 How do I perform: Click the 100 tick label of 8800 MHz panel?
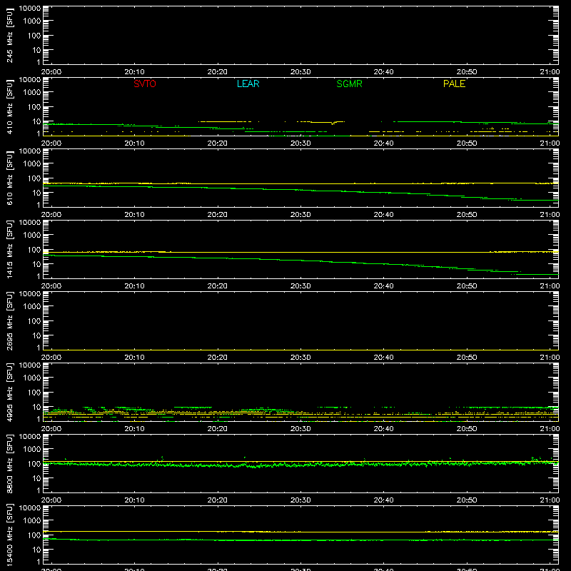point(34,464)
